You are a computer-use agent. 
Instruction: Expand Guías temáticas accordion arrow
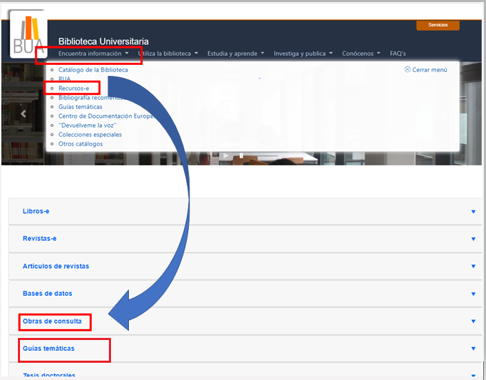473,349
